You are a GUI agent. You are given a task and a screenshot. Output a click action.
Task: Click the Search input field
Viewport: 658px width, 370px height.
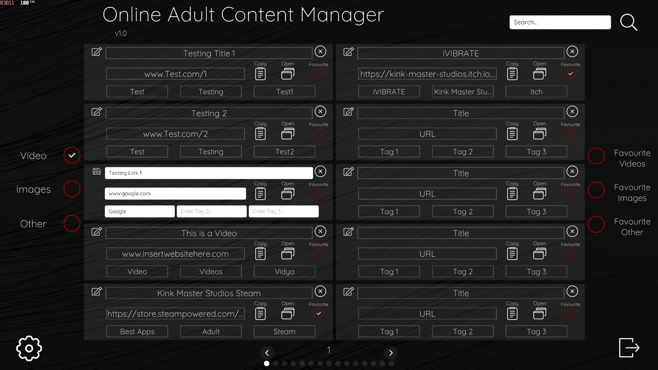[x=560, y=22]
